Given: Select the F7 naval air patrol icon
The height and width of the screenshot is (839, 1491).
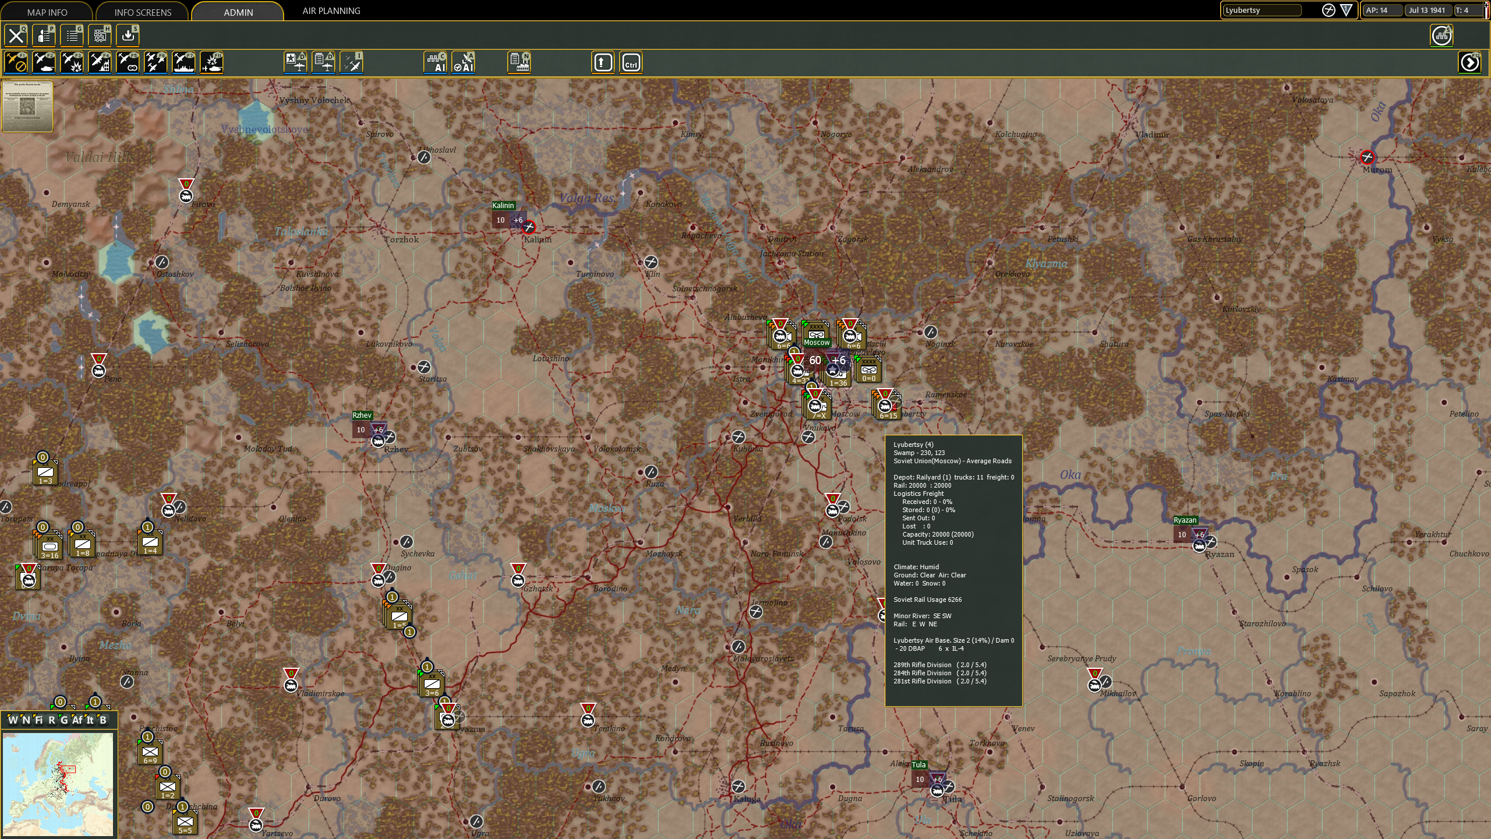Looking at the screenshot, I should 184,62.
